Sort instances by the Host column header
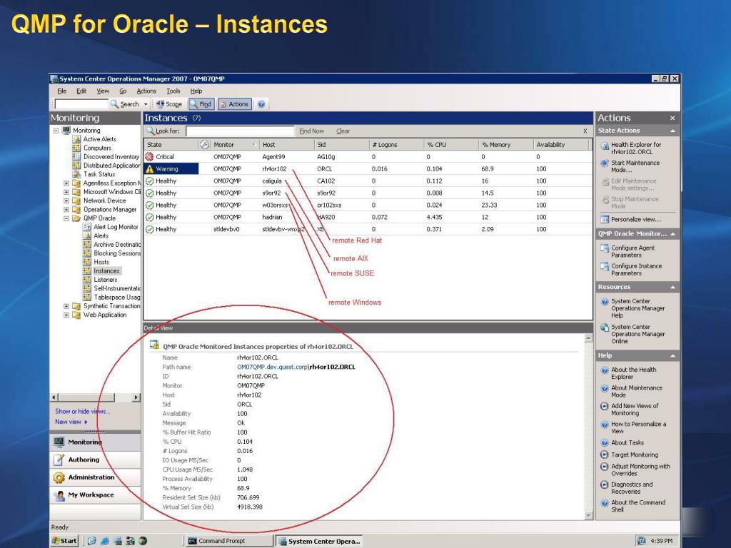The width and height of the screenshot is (731, 548). [287, 145]
